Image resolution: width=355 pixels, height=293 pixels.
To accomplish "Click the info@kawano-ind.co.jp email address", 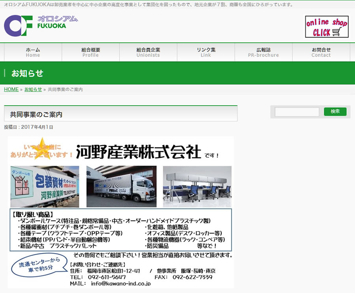I will (121, 284).
